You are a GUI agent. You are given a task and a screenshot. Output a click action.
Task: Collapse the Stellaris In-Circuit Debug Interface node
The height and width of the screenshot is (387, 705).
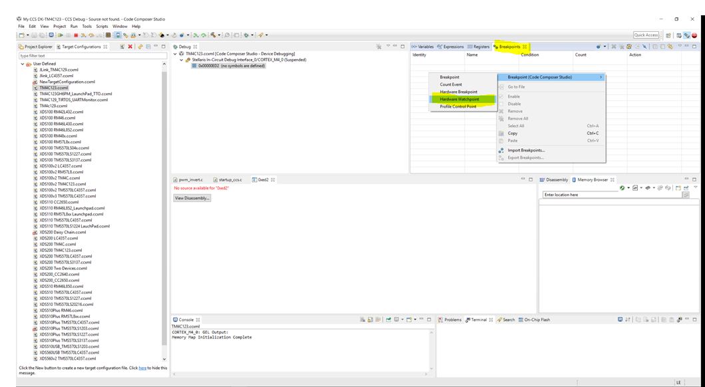tap(182, 60)
